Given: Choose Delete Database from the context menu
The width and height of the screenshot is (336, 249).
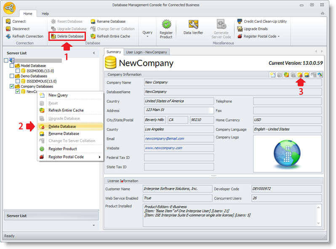Looking at the screenshot, I should point(62,126).
